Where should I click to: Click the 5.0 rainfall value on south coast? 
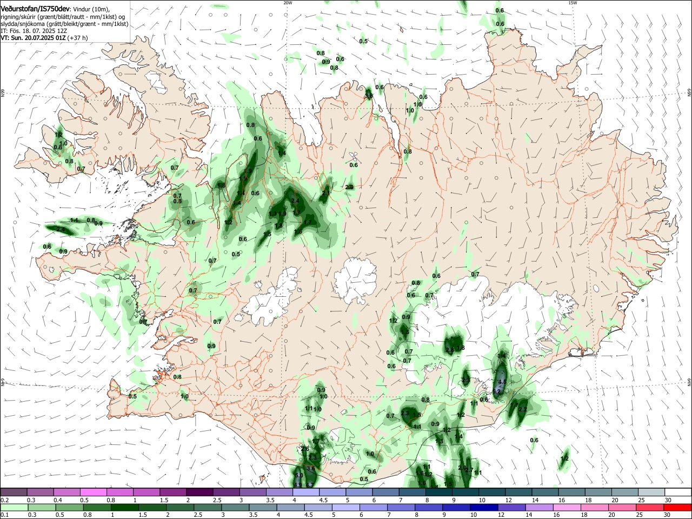click(x=299, y=475)
